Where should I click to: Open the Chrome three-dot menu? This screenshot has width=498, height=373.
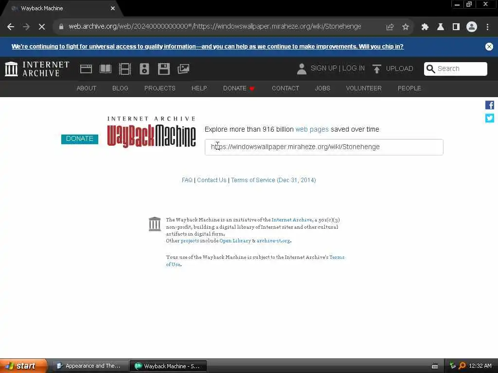[487, 27]
